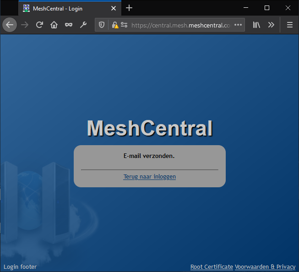The width and height of the screenshot is (299, 272).
Task: Click the 'Login footer' text
Action: (20, 267)
